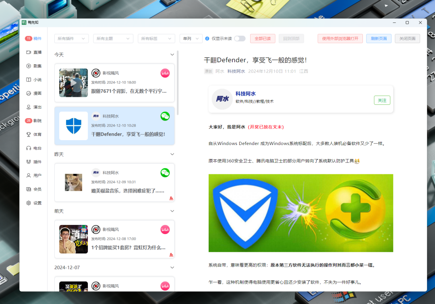Open the 直播 live section
The height and width of the screenshot is (304, 435).
(x=33, y=52)
